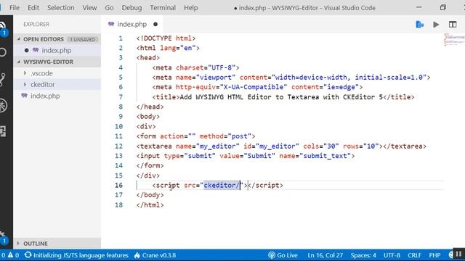Open Source Control view in activity bar

coord(3,79)
